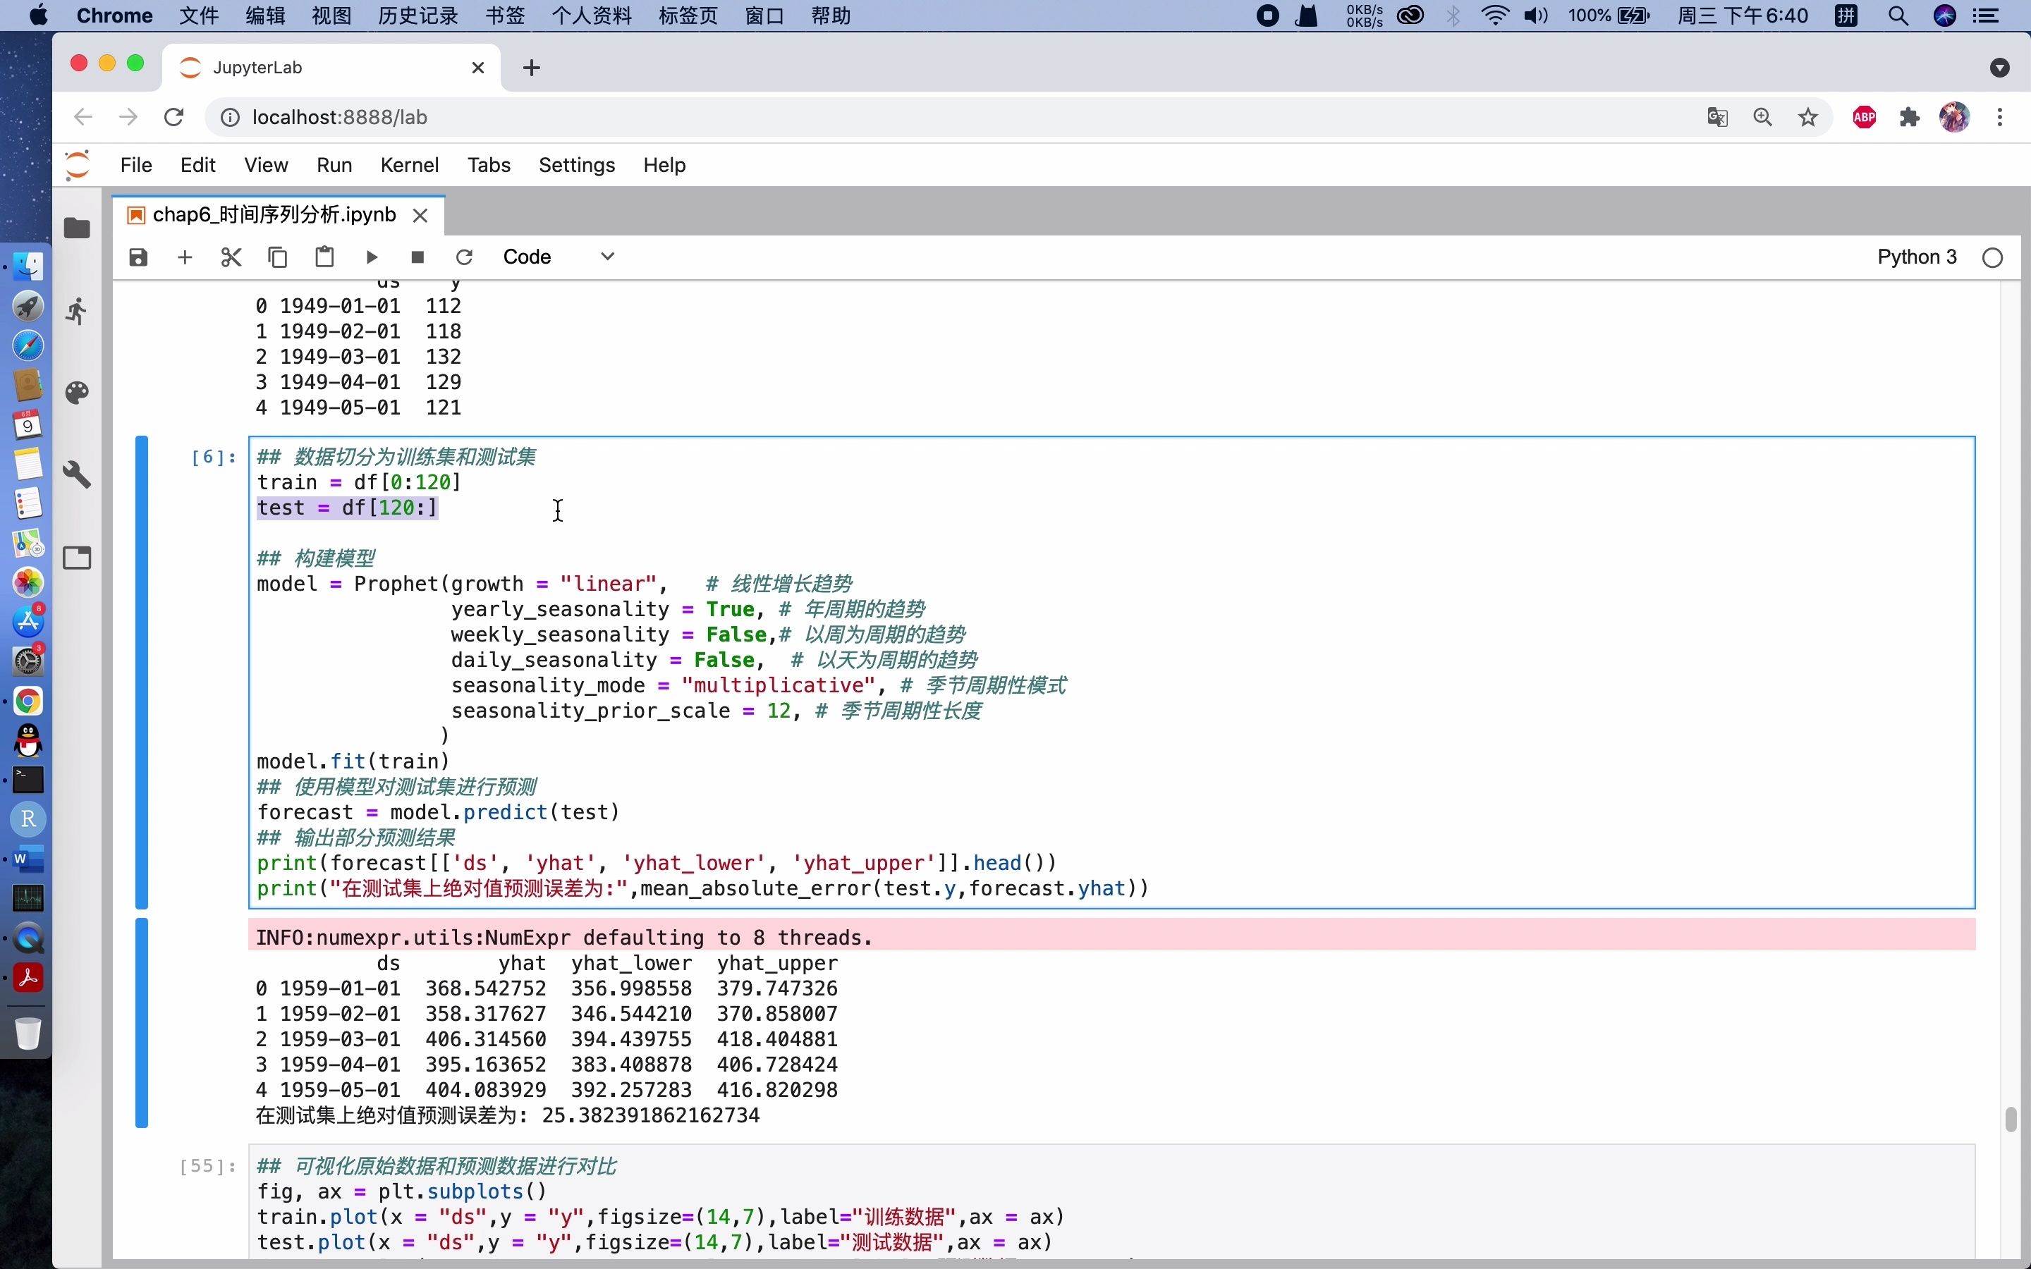Save the notebook with the toolbar disk icon
Viewport: 2031px width, 1269px height.
click(x=138, y=257)
